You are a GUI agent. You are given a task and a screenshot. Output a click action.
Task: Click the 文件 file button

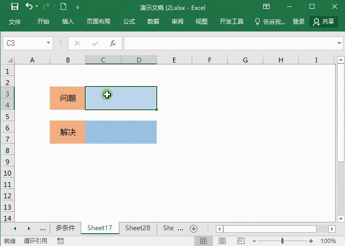(x=15, y=22)
